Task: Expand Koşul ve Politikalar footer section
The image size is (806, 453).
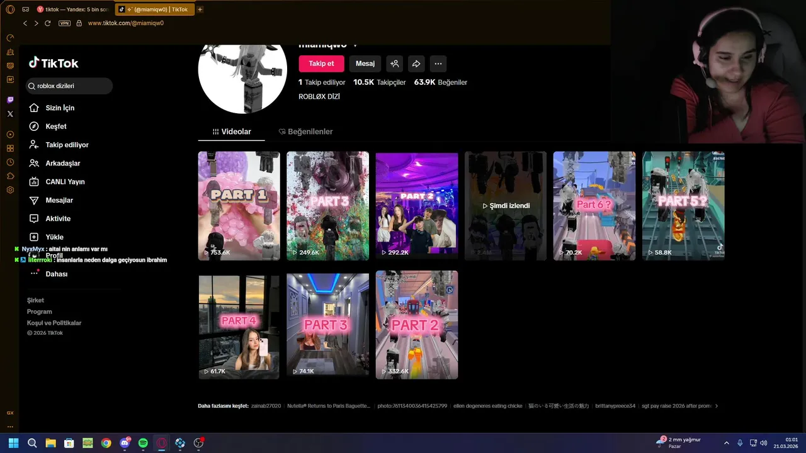Action: click(x=54, y=323)
